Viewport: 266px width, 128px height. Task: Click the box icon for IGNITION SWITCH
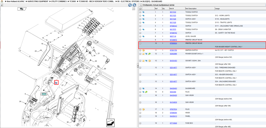143,50
